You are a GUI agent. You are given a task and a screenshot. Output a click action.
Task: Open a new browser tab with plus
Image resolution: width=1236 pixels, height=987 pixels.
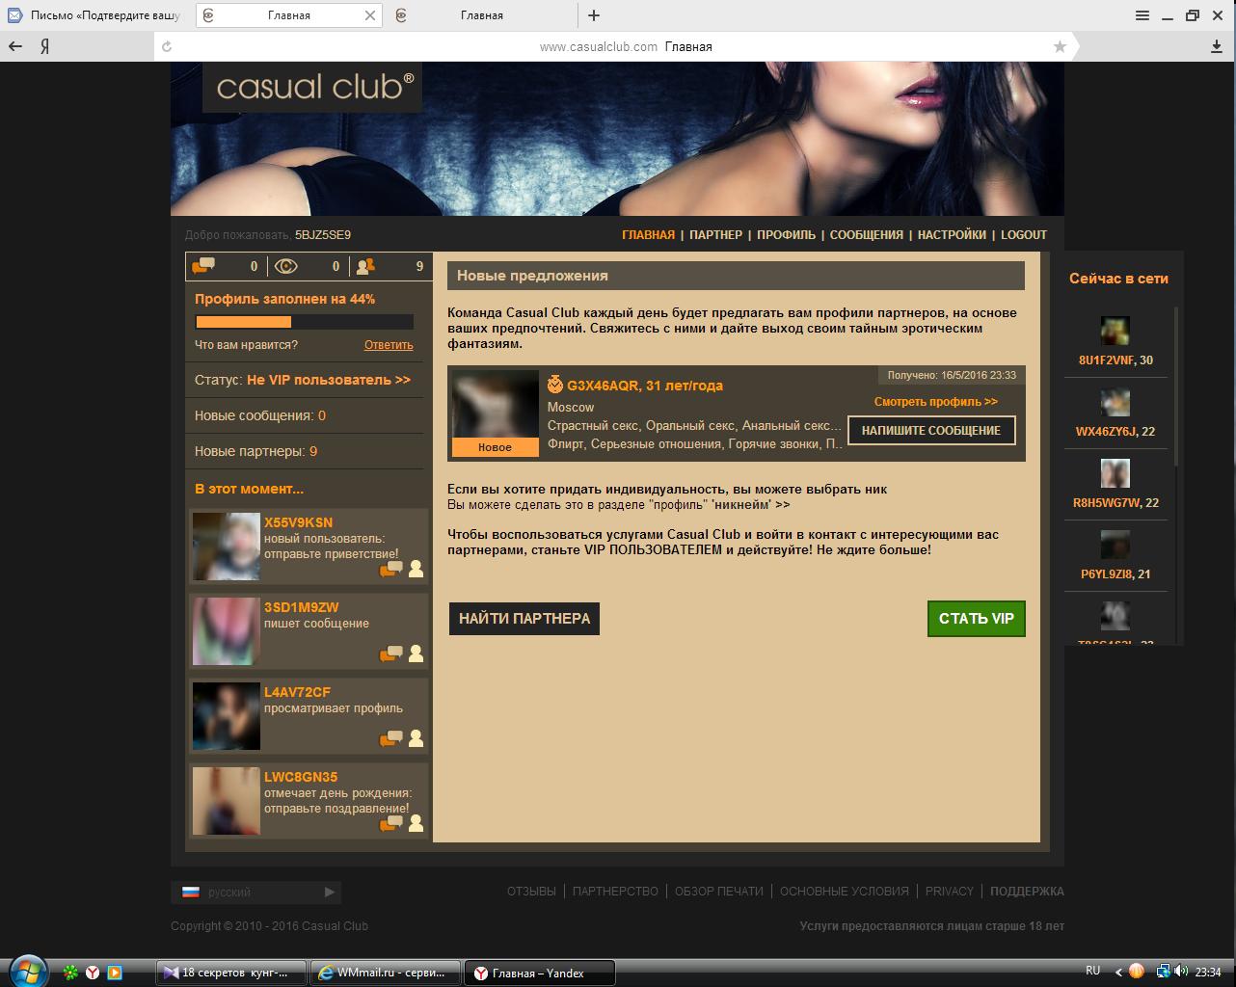pyautogui.click(x=594, y=15)
